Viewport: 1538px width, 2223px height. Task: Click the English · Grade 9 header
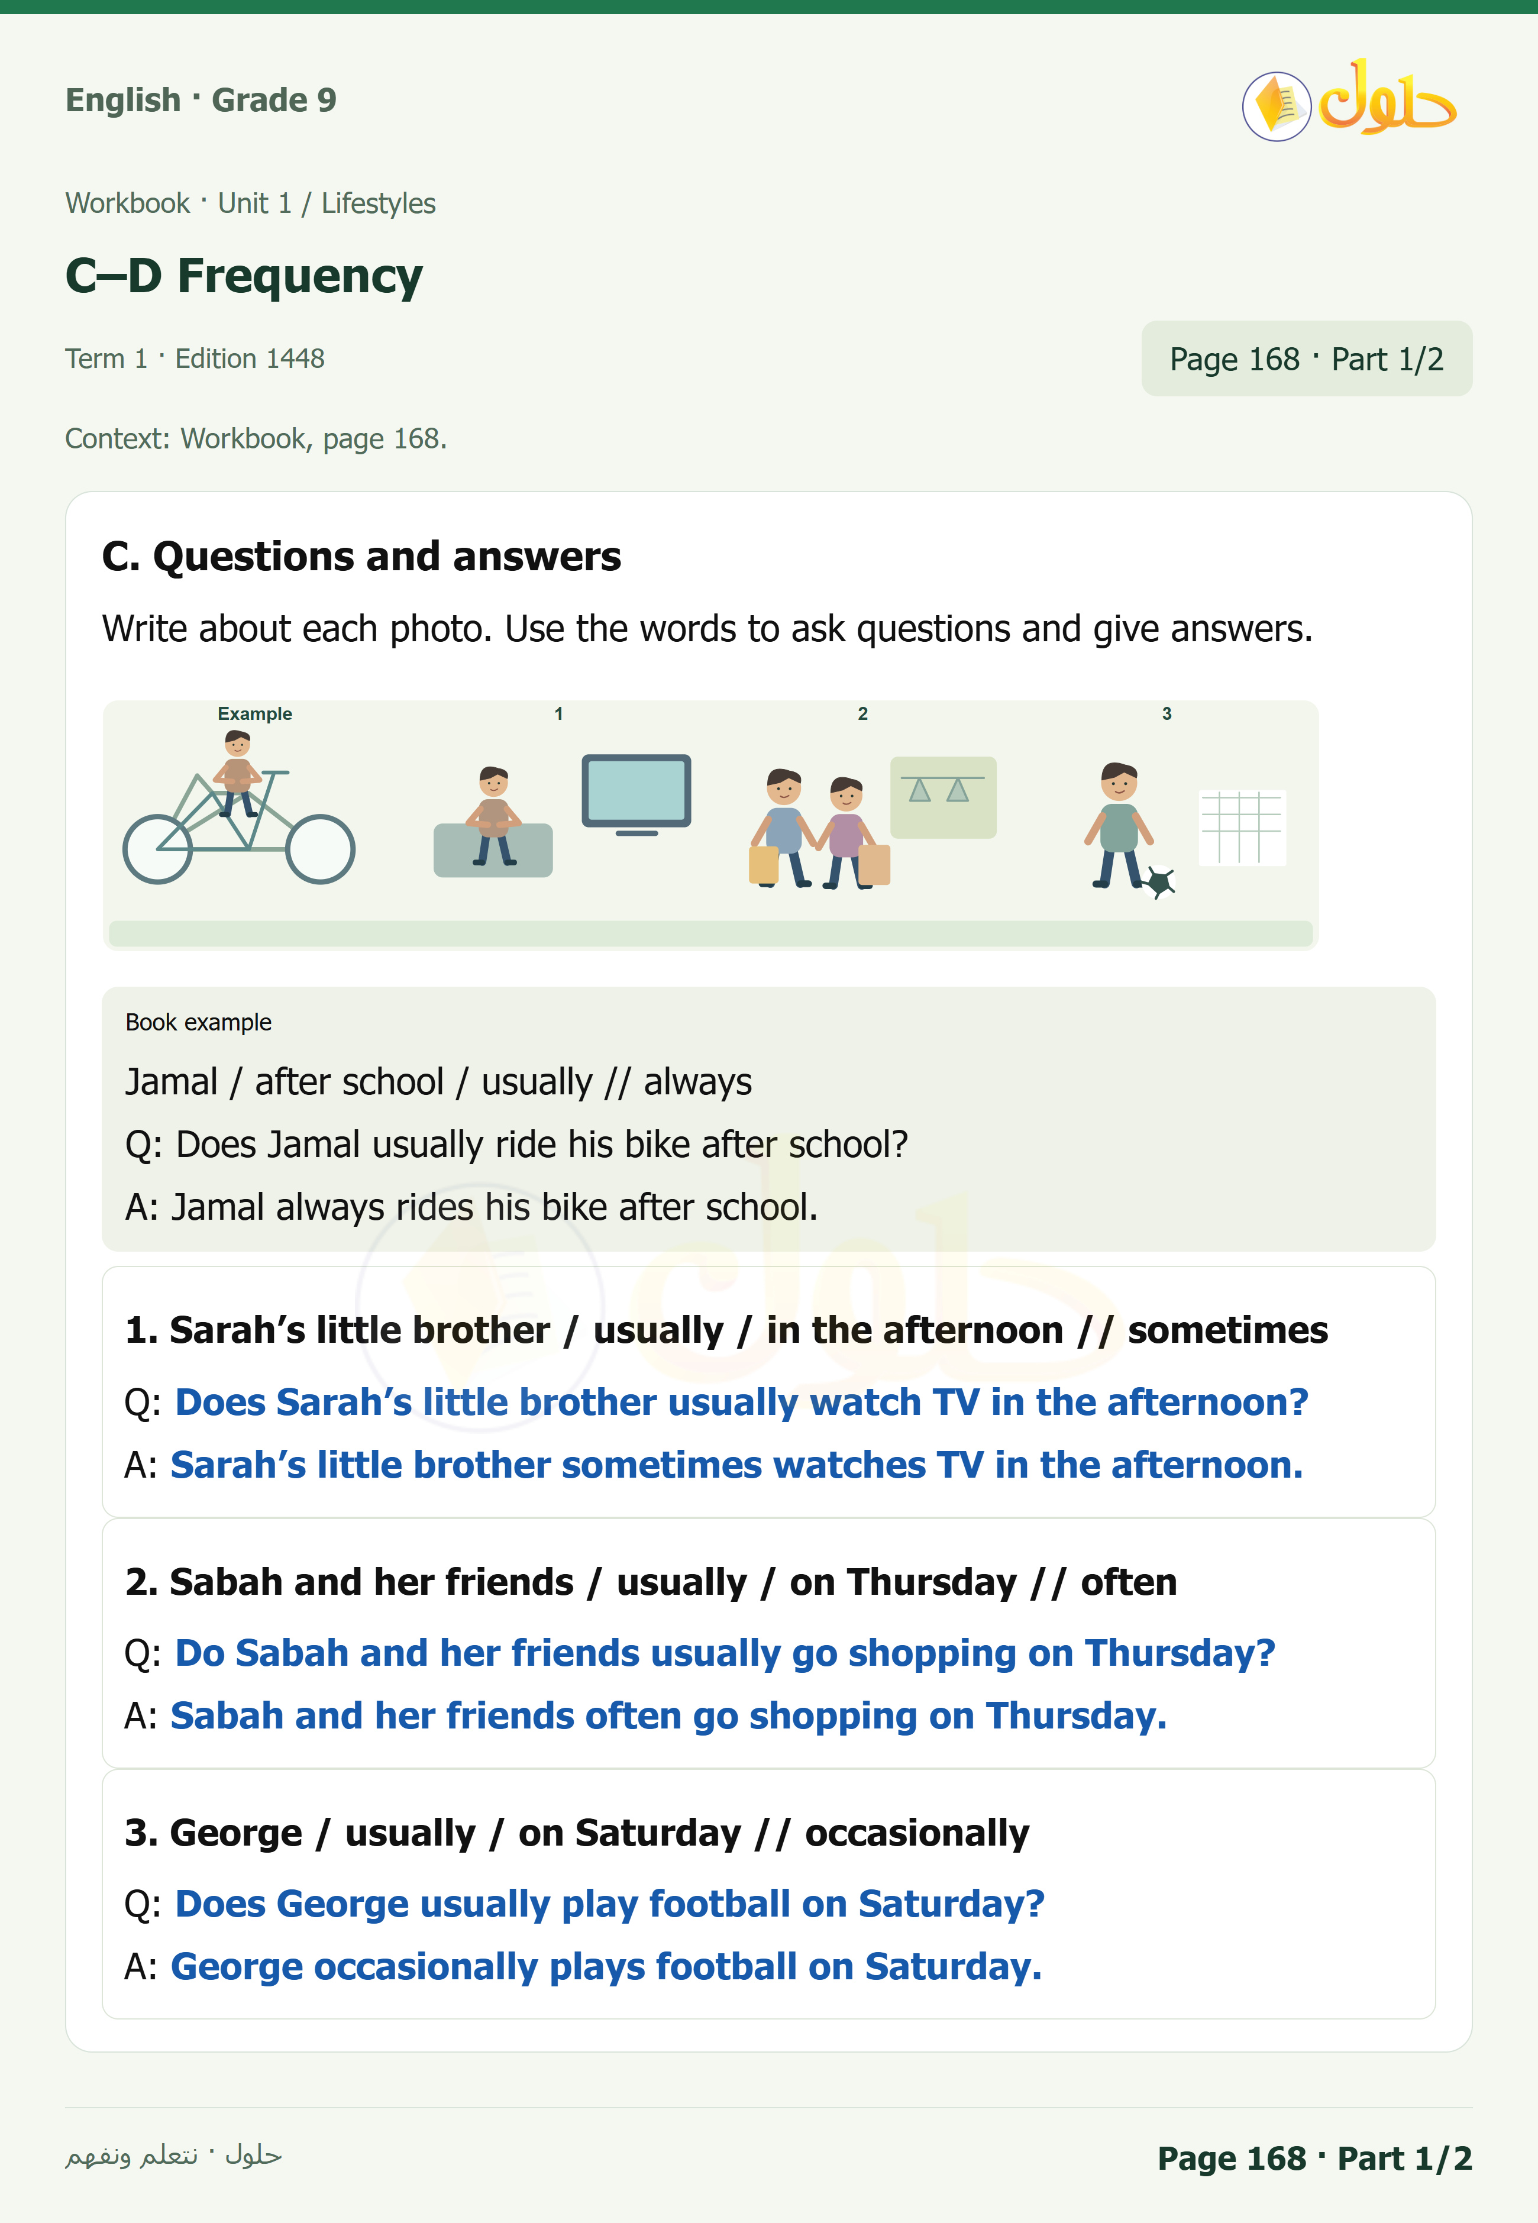tap(201, 100)
